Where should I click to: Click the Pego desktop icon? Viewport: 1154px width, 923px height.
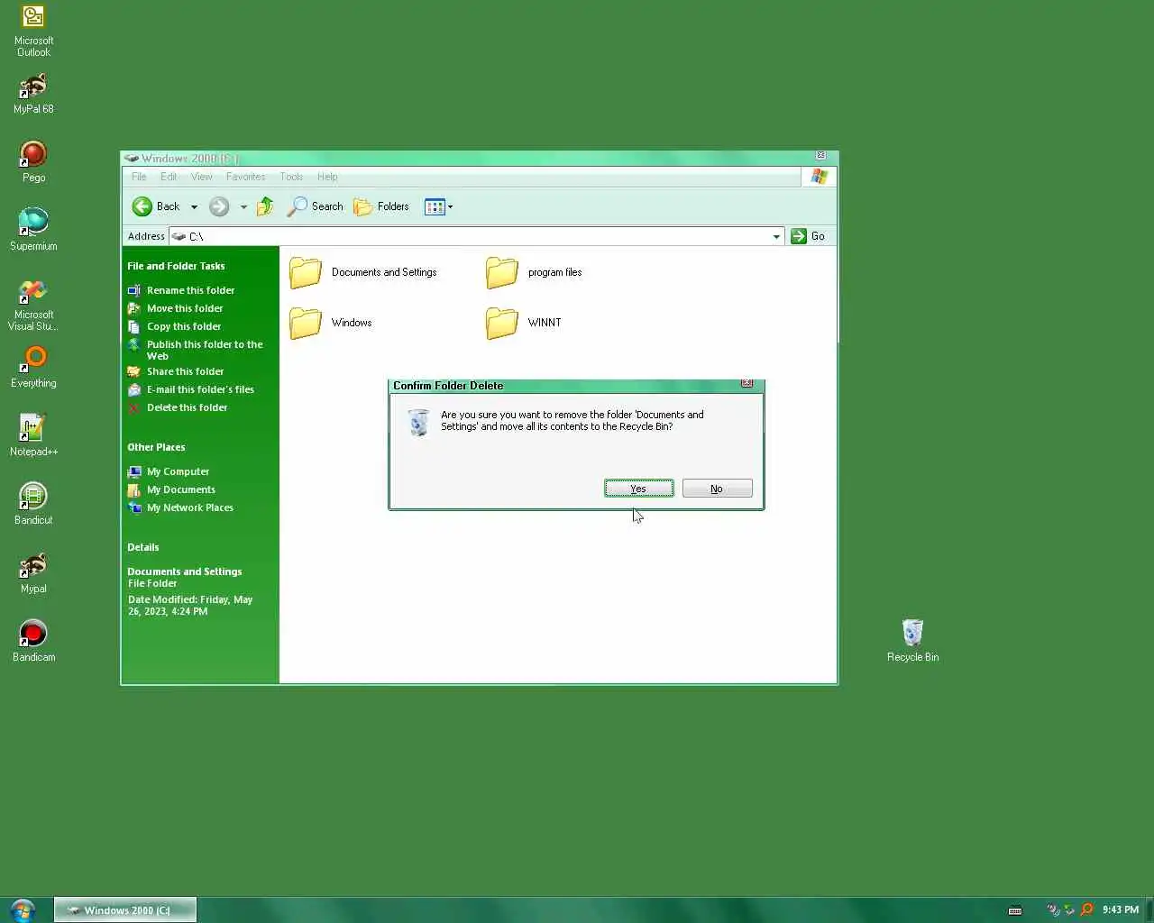[33, 162]
